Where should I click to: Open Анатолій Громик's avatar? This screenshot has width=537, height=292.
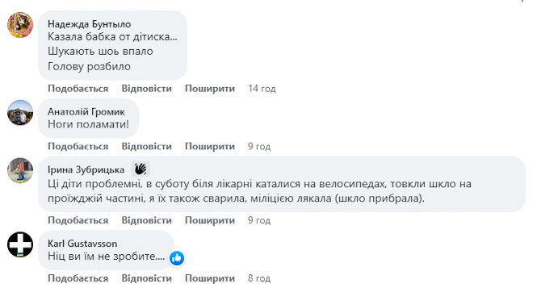[x=20, y=112]
